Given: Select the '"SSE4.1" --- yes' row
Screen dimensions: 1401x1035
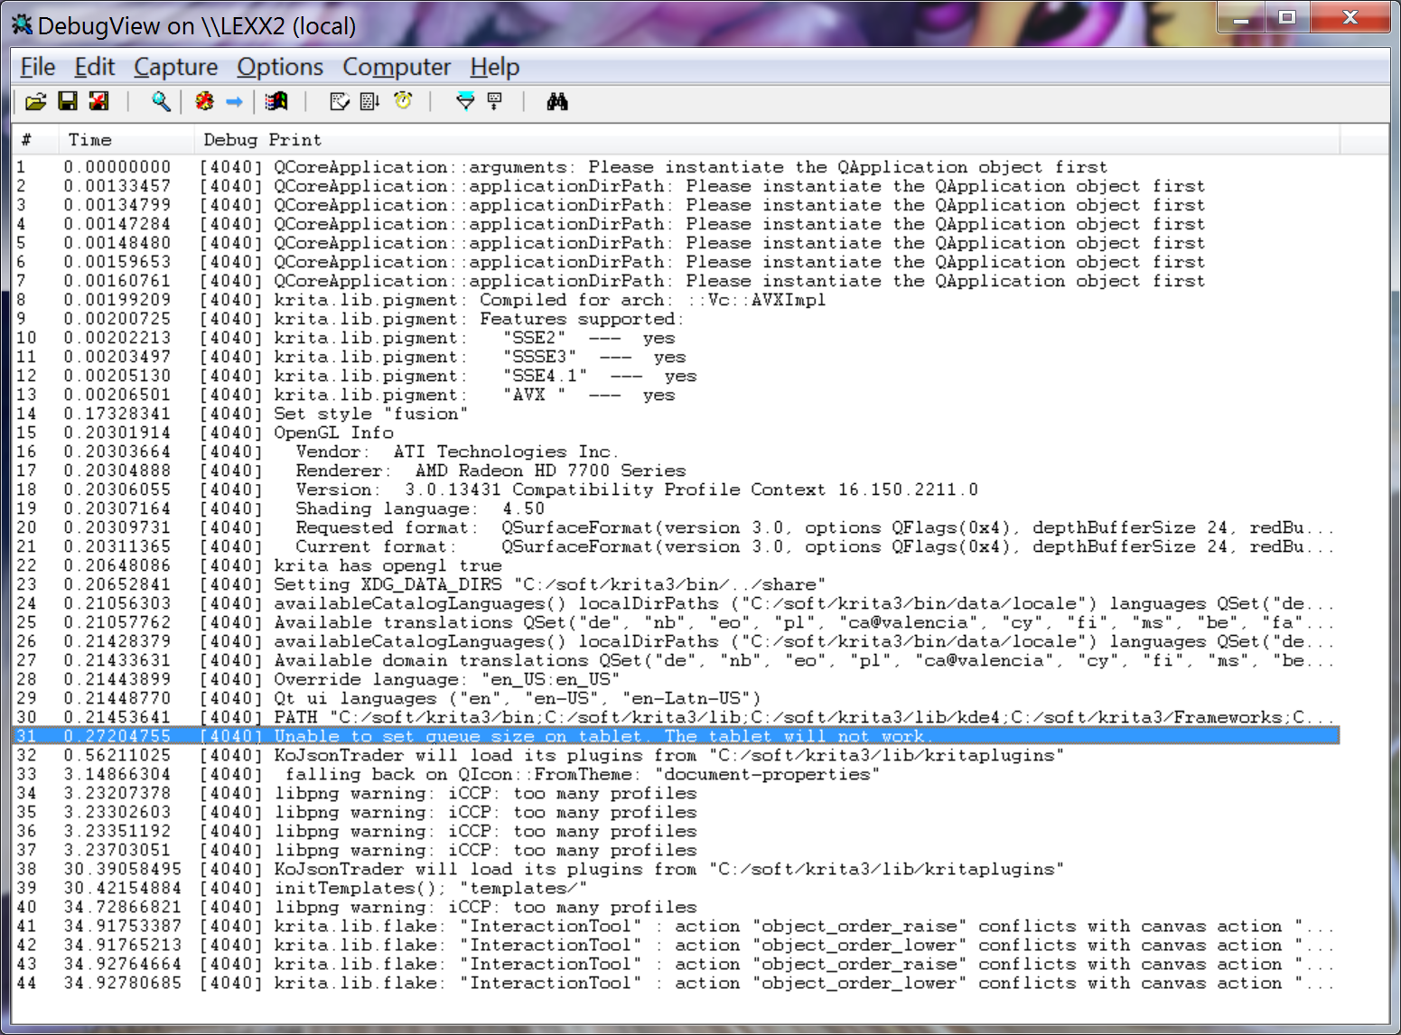Looking at the screenshot, I should 676,376.
